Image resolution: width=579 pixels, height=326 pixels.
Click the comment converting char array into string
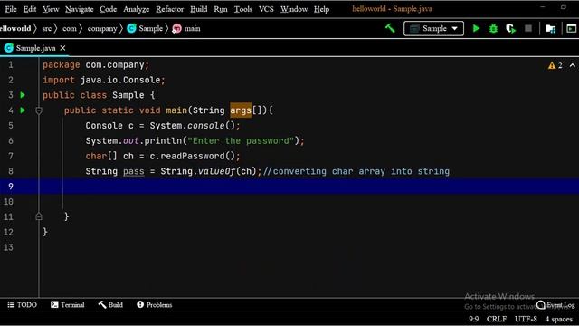coord(356,171)
